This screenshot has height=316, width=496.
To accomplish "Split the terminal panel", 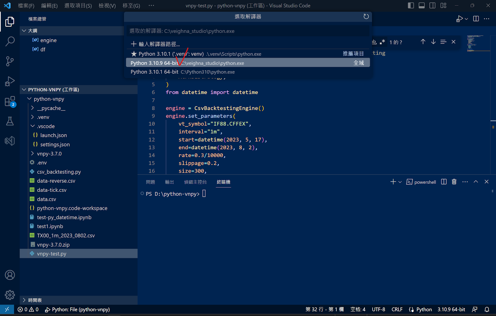I will point(444,182).
